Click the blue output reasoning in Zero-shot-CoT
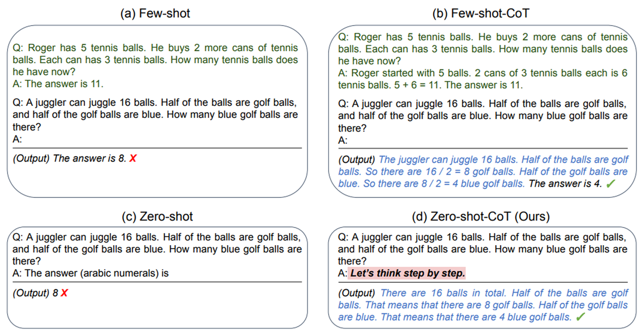The width and height of the screenshot is (644, 336). pos(483,305)
